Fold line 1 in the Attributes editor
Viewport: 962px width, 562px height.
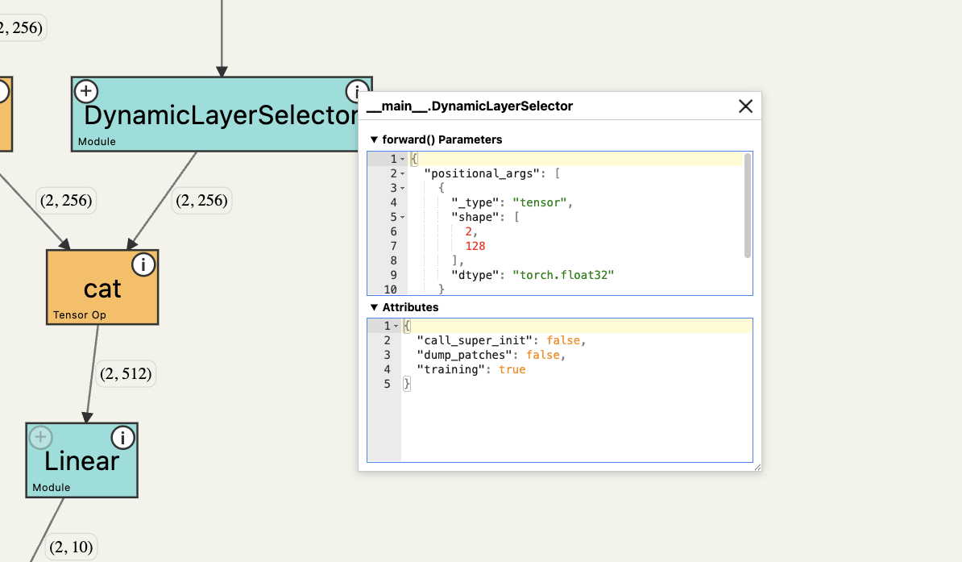coord(396,326)
